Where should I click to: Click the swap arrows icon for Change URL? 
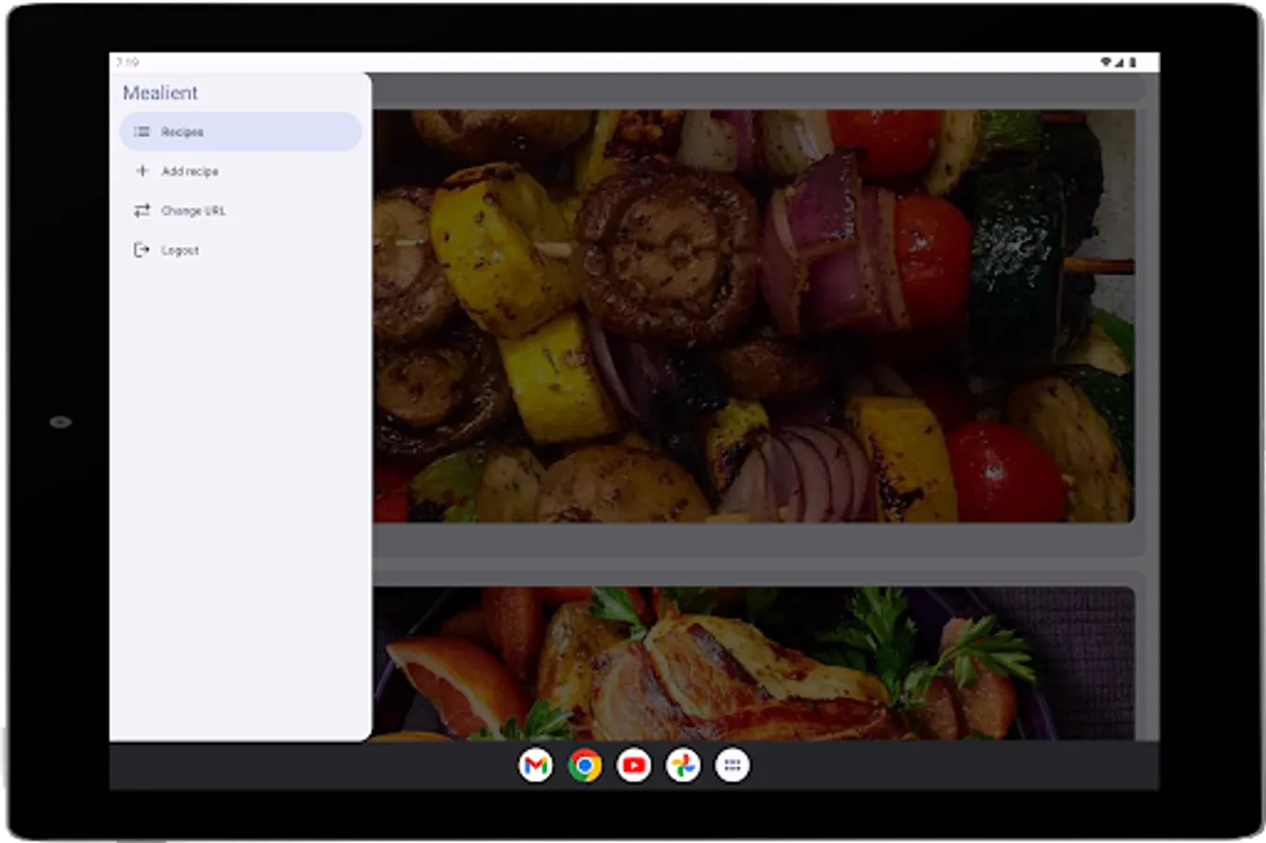[142, 211]
